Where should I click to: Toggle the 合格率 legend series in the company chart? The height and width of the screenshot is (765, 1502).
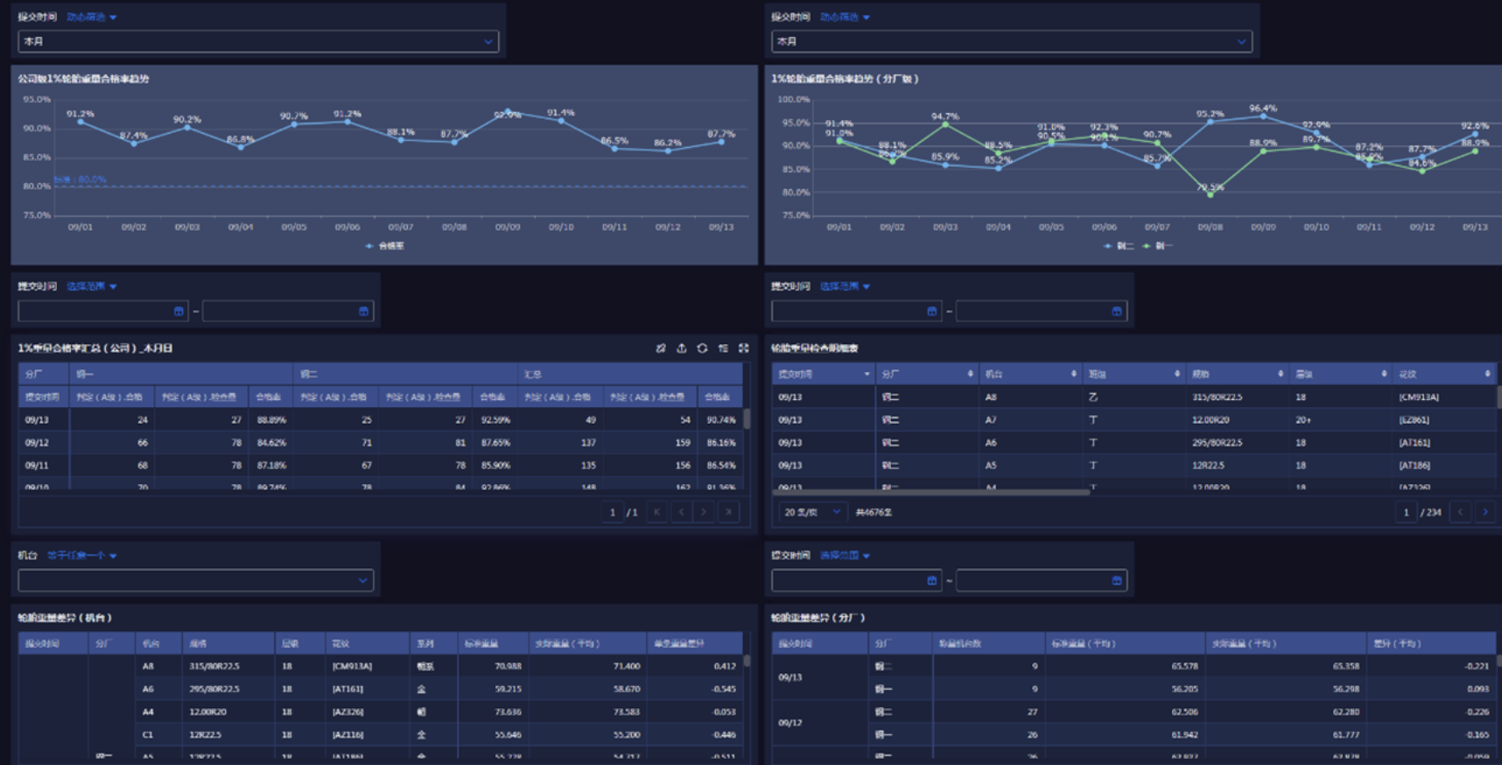(x=384, y=246)
